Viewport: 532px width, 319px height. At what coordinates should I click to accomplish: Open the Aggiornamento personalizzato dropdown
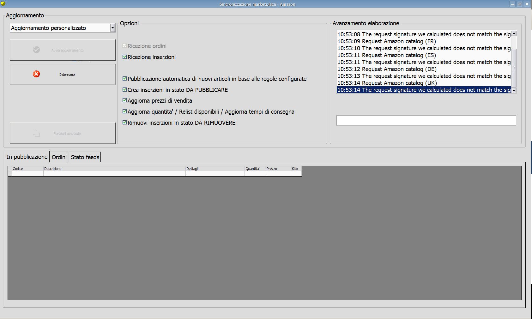click(x=112, y=28)
